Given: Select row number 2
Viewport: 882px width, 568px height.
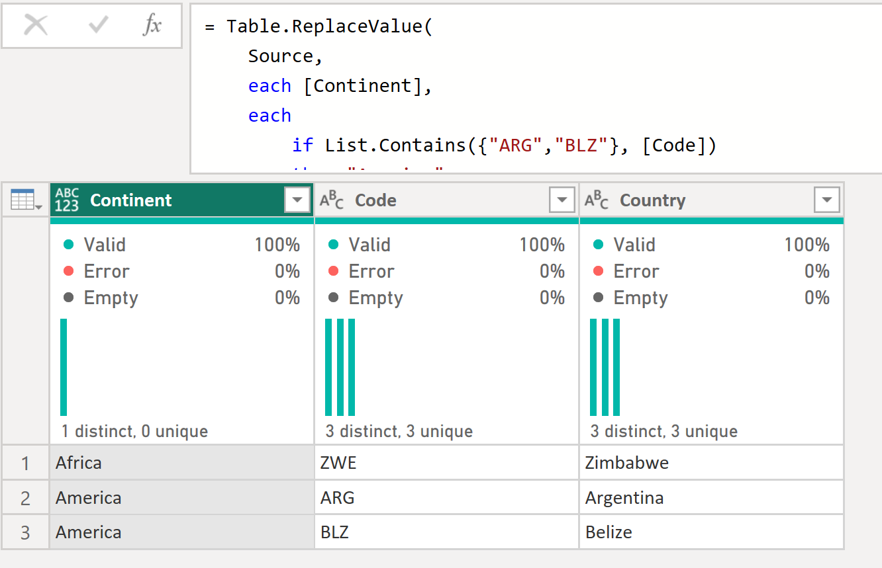Looking at the screenshot, I should [x=26, y=497].
